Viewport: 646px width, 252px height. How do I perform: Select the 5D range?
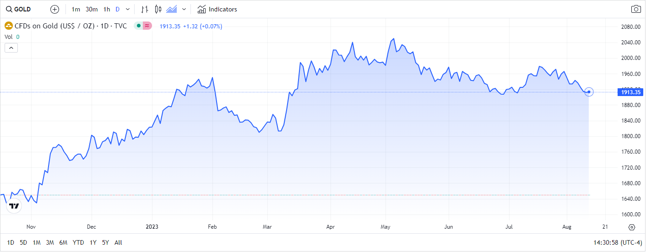pos(23,243)
